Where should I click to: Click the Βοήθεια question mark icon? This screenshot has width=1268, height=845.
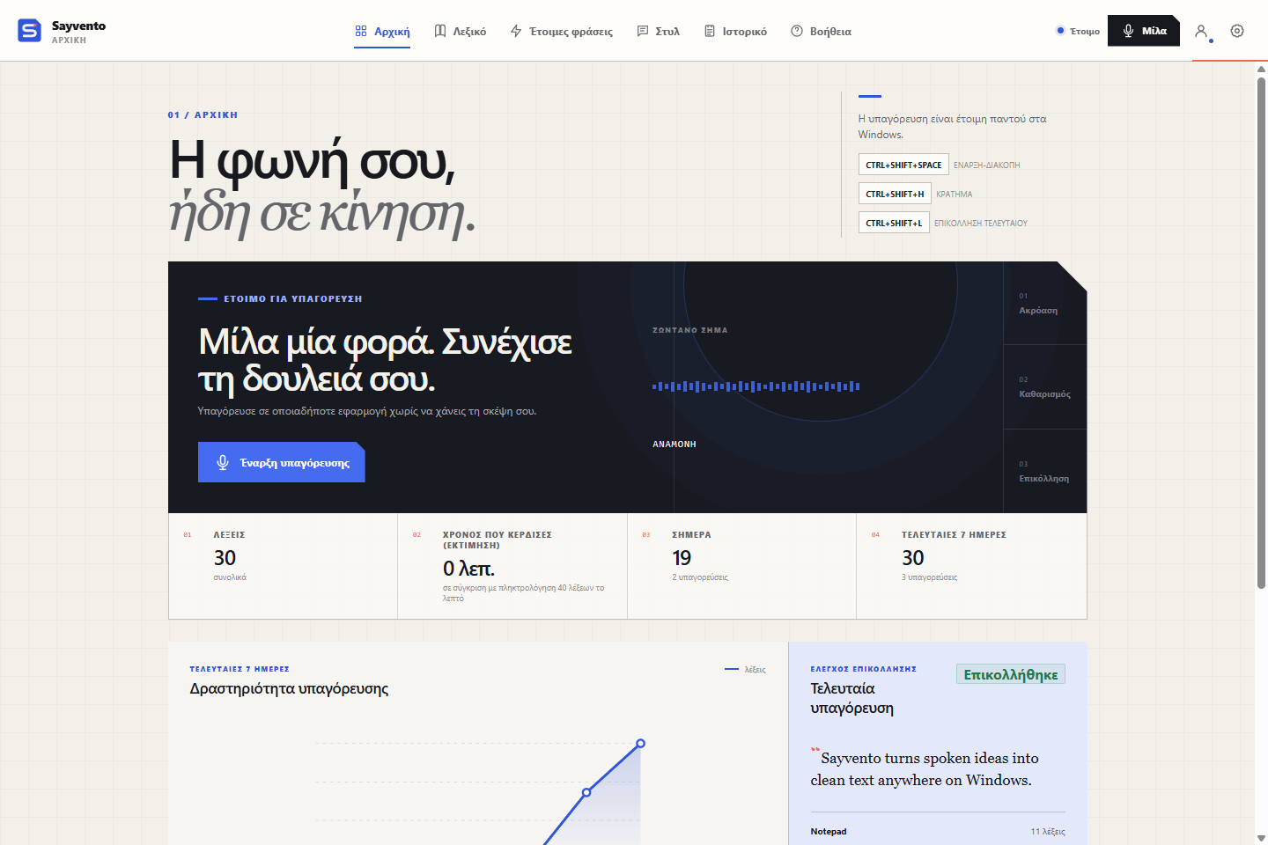(797, 31)
